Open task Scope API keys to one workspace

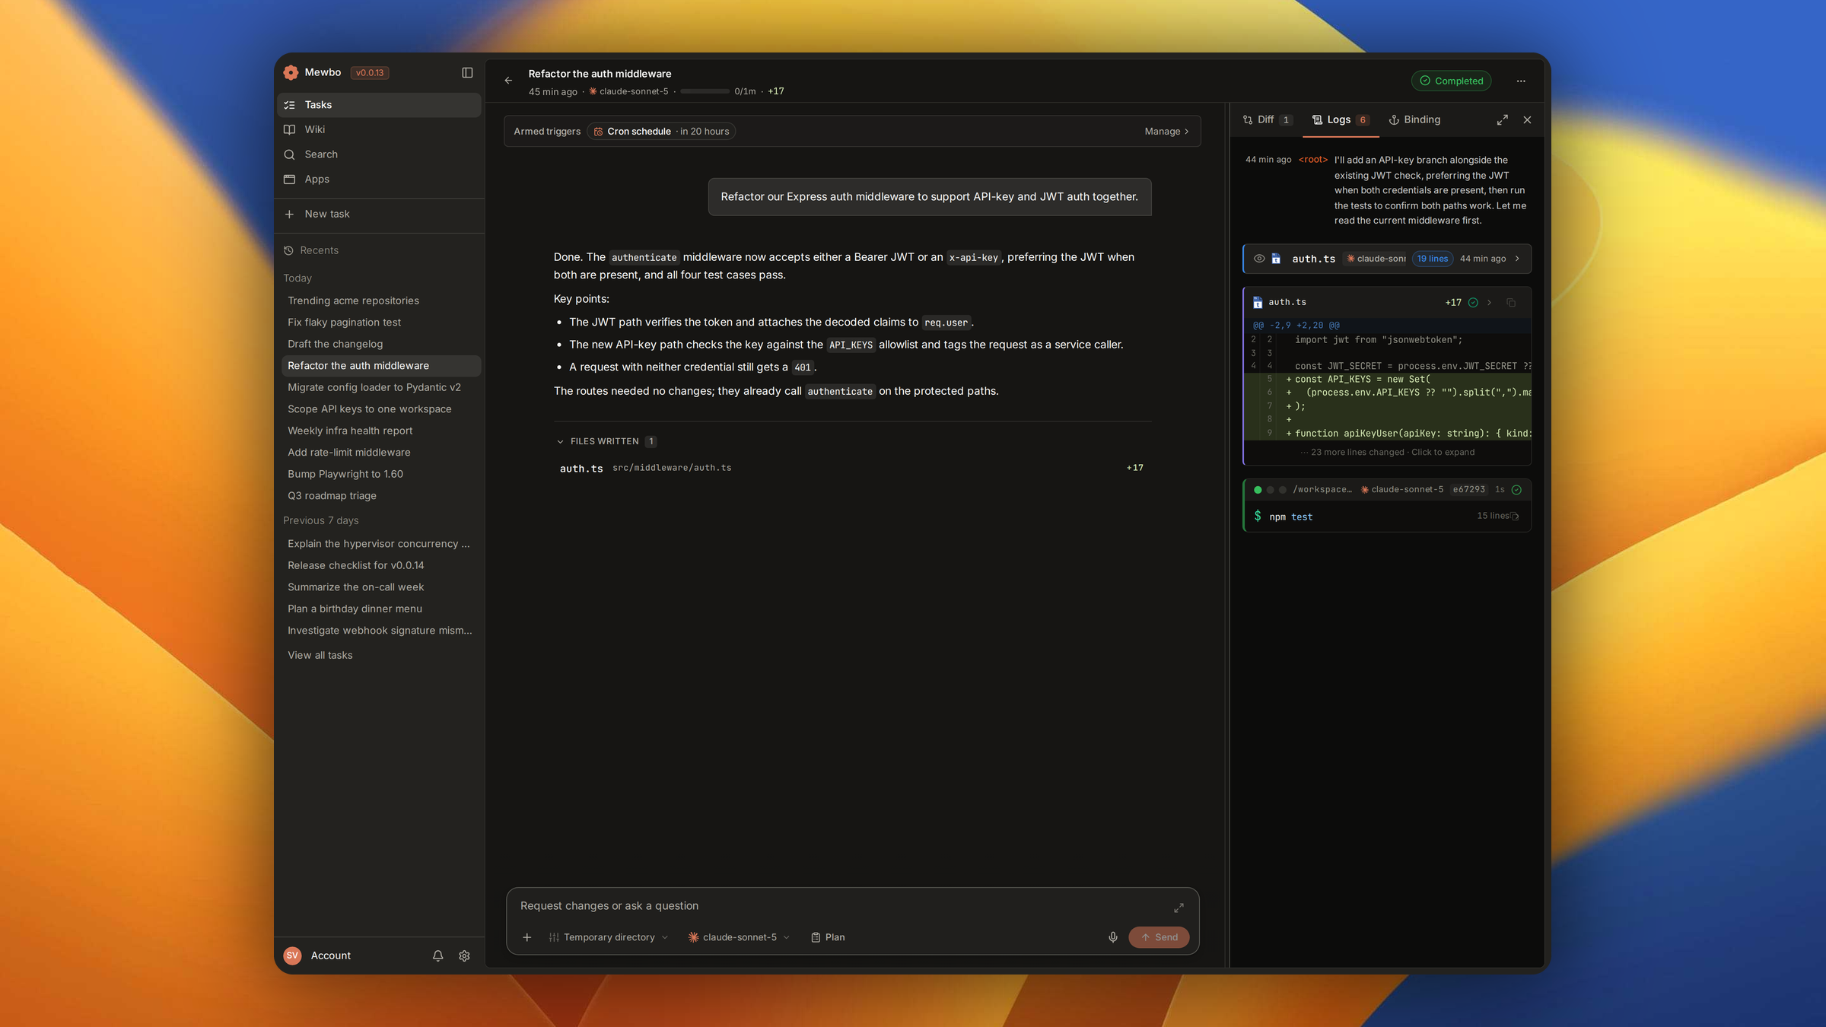click(380, 409)
